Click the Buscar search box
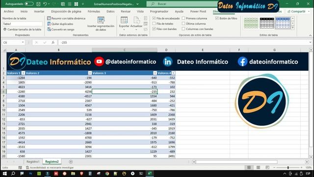Screen dimensions: 314x177 coord(182,4)
